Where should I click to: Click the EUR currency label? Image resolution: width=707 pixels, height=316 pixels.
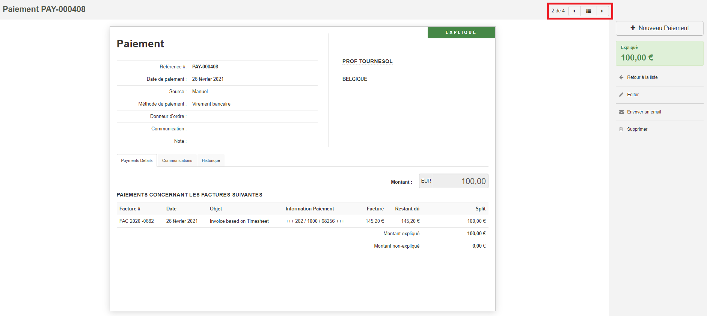[426, 181]
